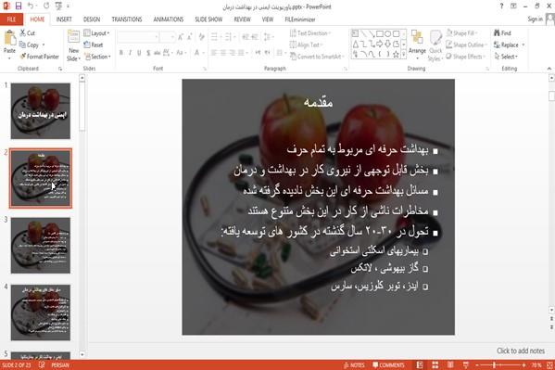555x370 pixels.
Task: Click to add notes field
Action: [x=521, y=351]
